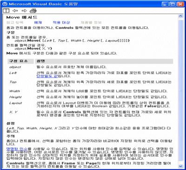Click the X, Y row label in table
The height and width of the screenshot is (170, 186).
click(x=13, y=112)
